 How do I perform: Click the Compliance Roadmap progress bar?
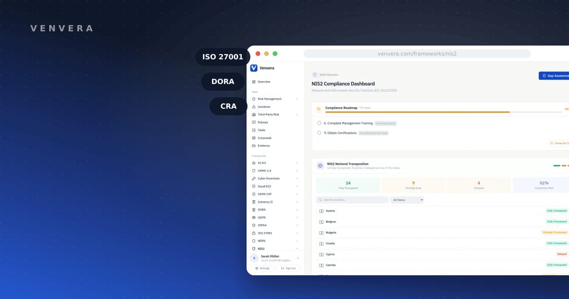[x=443, y=112]
